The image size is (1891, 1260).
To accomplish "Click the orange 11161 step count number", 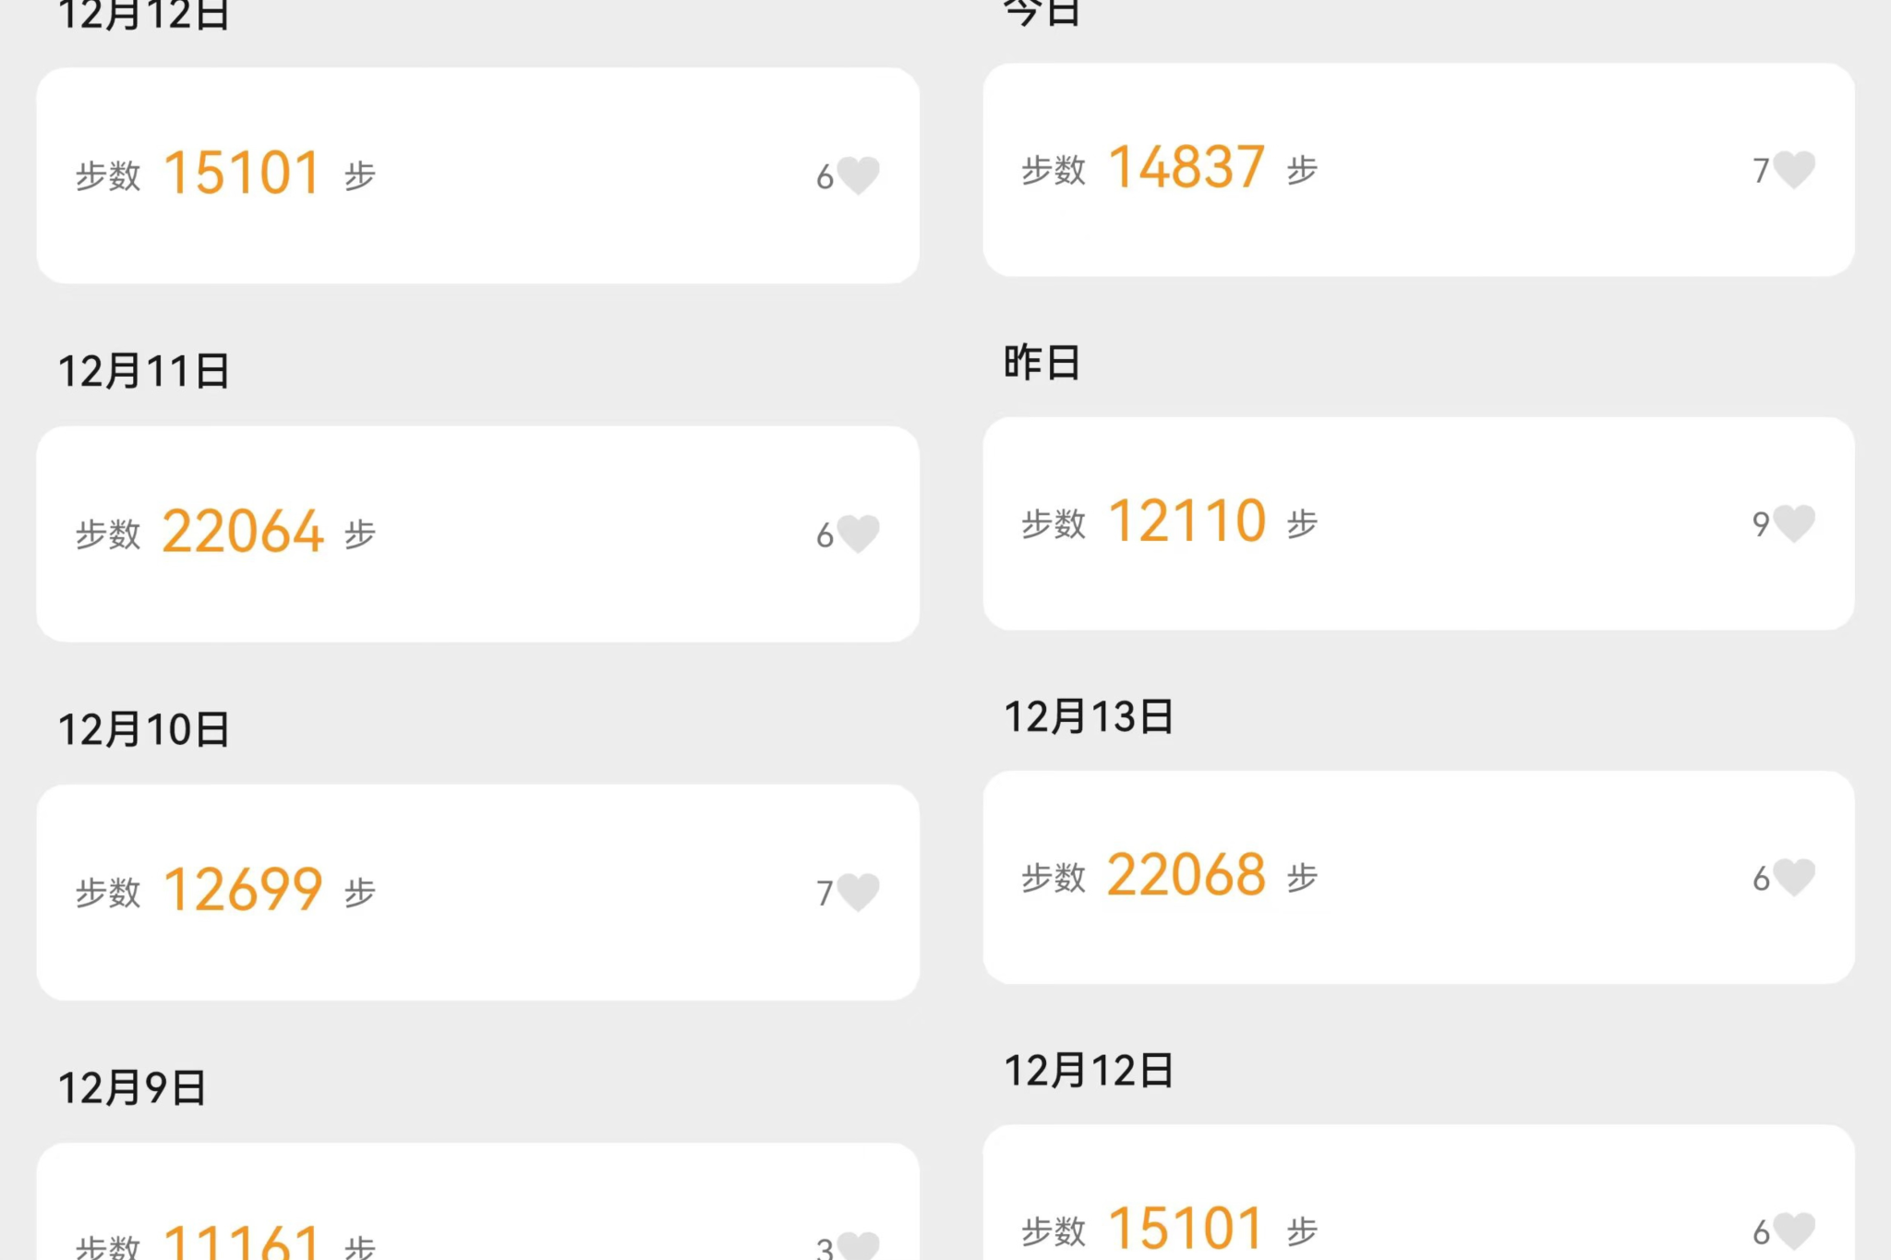I will coord(242,1242).
